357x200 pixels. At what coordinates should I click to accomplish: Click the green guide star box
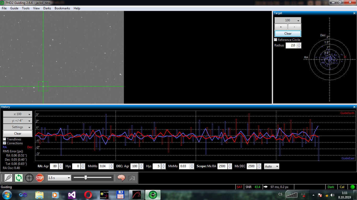coord(43,86)
